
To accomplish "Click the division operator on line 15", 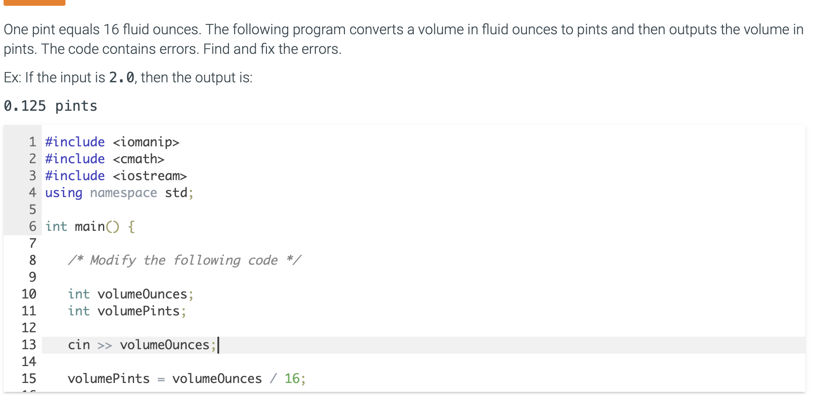I will [x=273, y=379].
